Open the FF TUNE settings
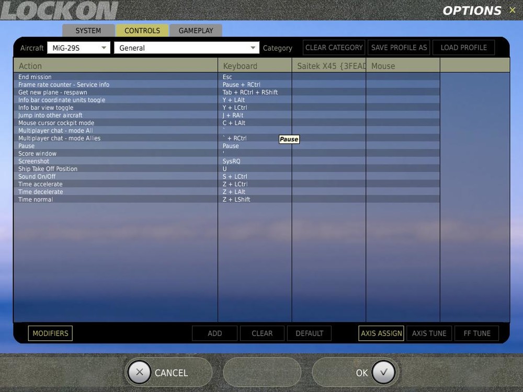The width and height of the screenshot is (523, 392). [x=476, y=333]
